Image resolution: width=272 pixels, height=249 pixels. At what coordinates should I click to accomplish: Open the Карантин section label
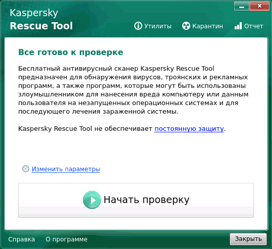pyautogui.click(x=207, y=26)
